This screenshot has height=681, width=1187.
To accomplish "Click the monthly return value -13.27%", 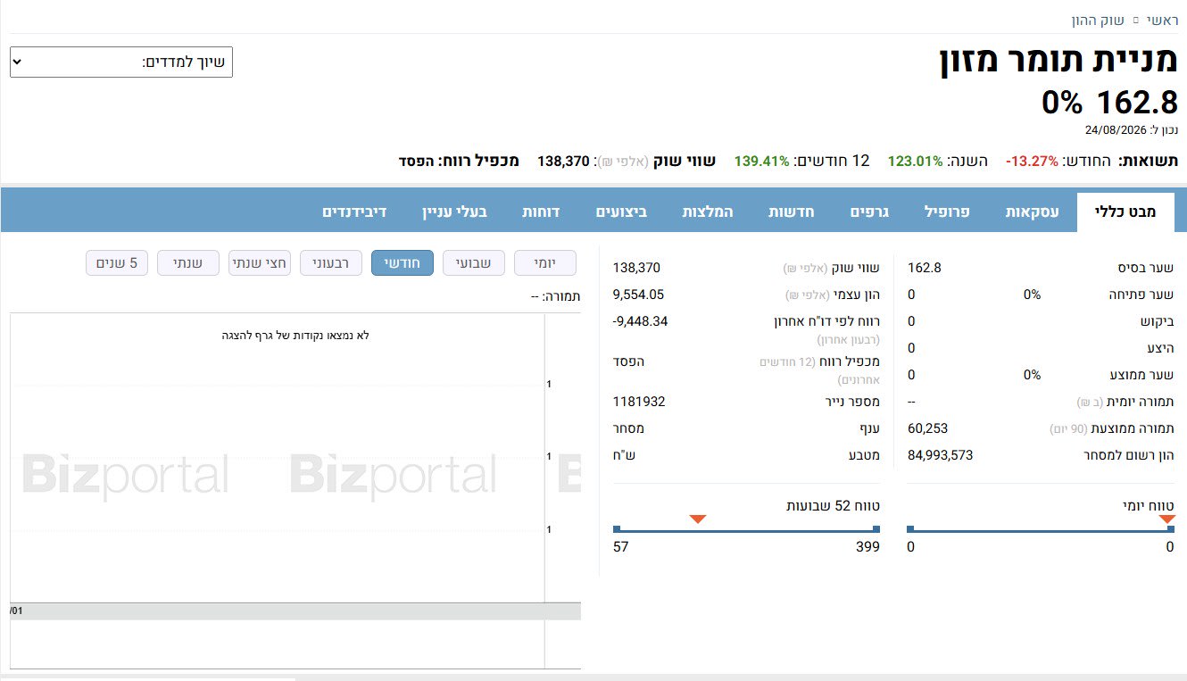I will tap(1032, 162).
